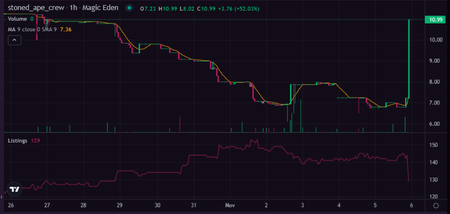Click the stoned_ape_crew symbol title
450x214 pixels.
tap(36, 8)
